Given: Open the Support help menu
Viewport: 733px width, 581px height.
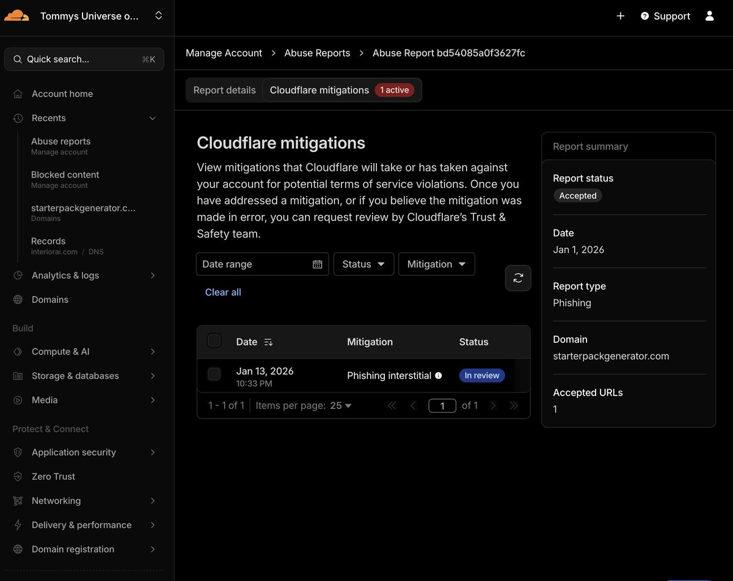Looking at the screenshot, I should pyautogui.click(x=665, y=16).
